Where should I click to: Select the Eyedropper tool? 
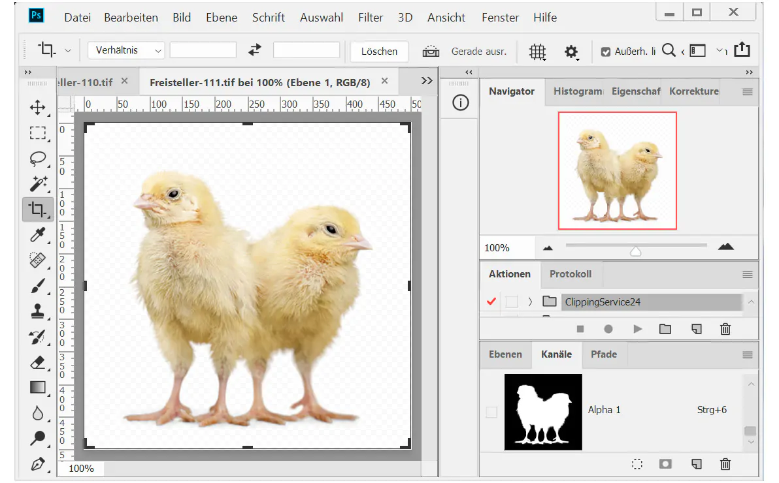coord(38,235)
